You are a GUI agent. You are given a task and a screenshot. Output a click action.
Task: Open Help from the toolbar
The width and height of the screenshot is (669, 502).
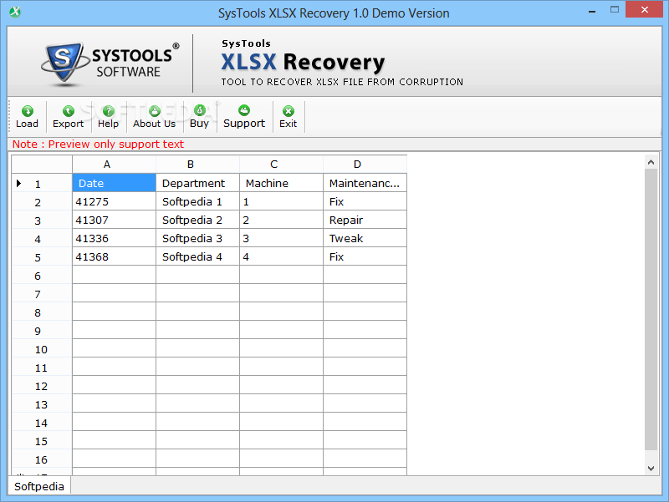(x=109, y=117)
